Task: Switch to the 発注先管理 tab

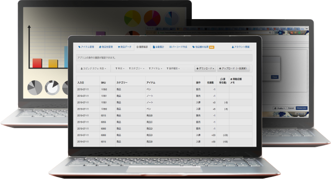Action: click(x=106, y=47)
